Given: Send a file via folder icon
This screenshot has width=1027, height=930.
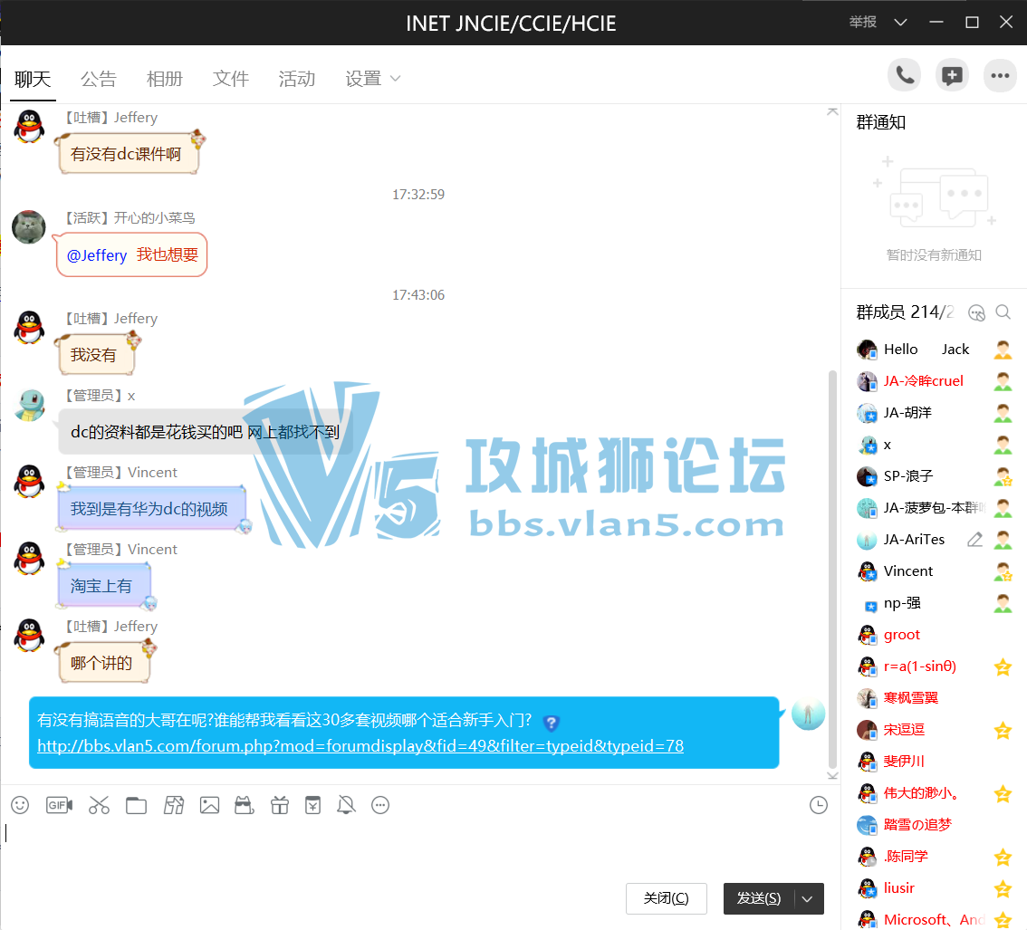Looking at the screenshot, I should tap(136, 805).
